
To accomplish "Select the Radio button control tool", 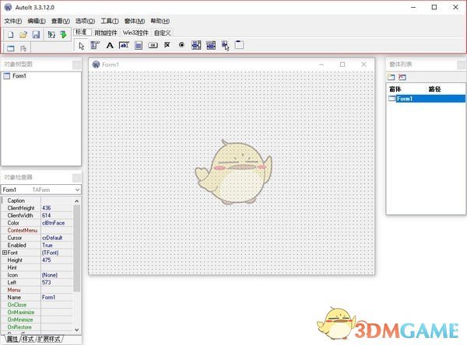I will coord(181,45).
